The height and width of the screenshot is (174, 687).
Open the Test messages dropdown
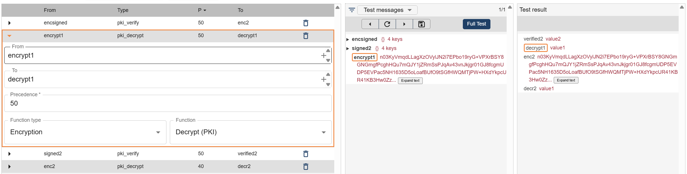click(x=387, y=10)
